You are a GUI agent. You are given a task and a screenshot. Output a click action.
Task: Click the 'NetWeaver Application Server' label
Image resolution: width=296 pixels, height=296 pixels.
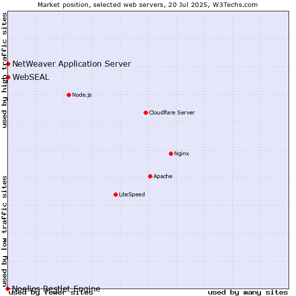pyautogui.click(x=72, y=64)
